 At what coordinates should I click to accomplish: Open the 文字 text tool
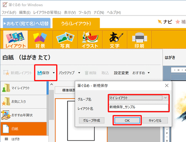(x=115, y=40)
